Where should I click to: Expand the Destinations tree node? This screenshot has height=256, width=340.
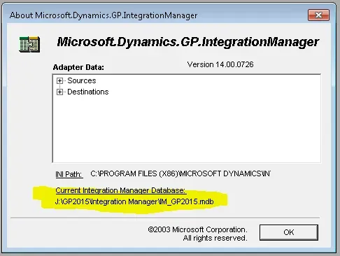coord(59,92)
